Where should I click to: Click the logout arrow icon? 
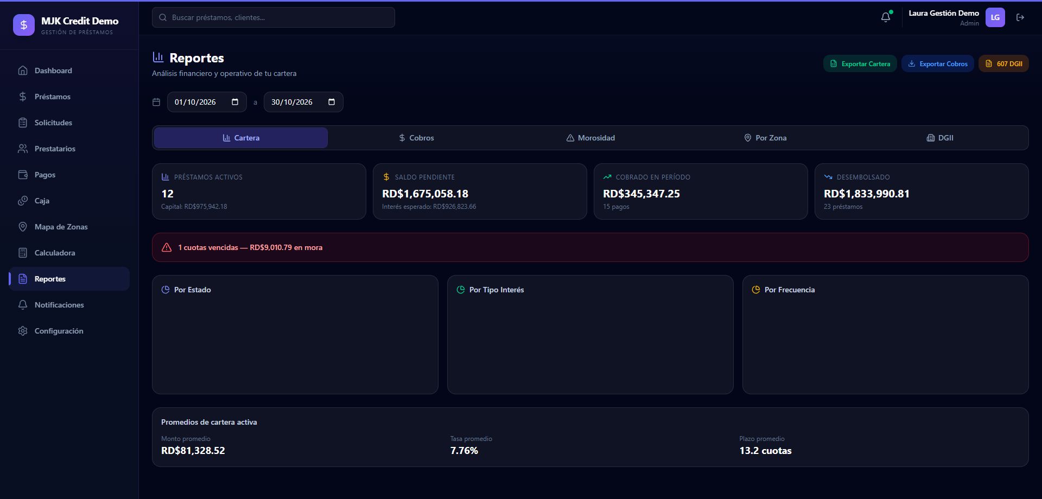pyautogui.click(x=1020, y=17)
